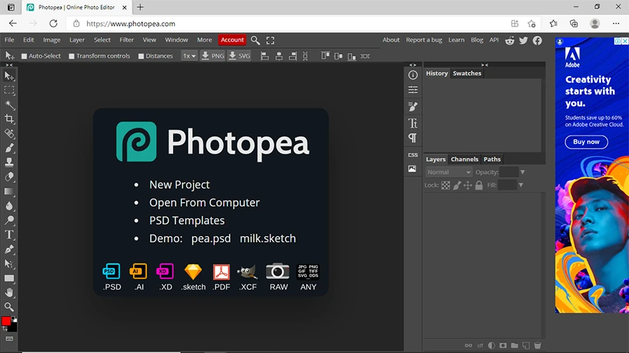Check the Distances option
Viewport: 629px width, 353px height.
(141, 56)
